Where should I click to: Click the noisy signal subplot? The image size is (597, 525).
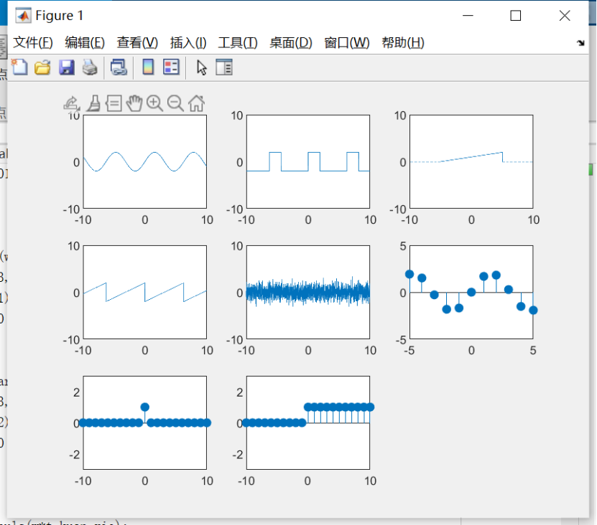click(307, 293)
